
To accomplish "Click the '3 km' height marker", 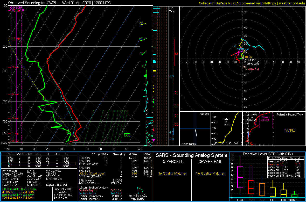I will click(15, 118).
